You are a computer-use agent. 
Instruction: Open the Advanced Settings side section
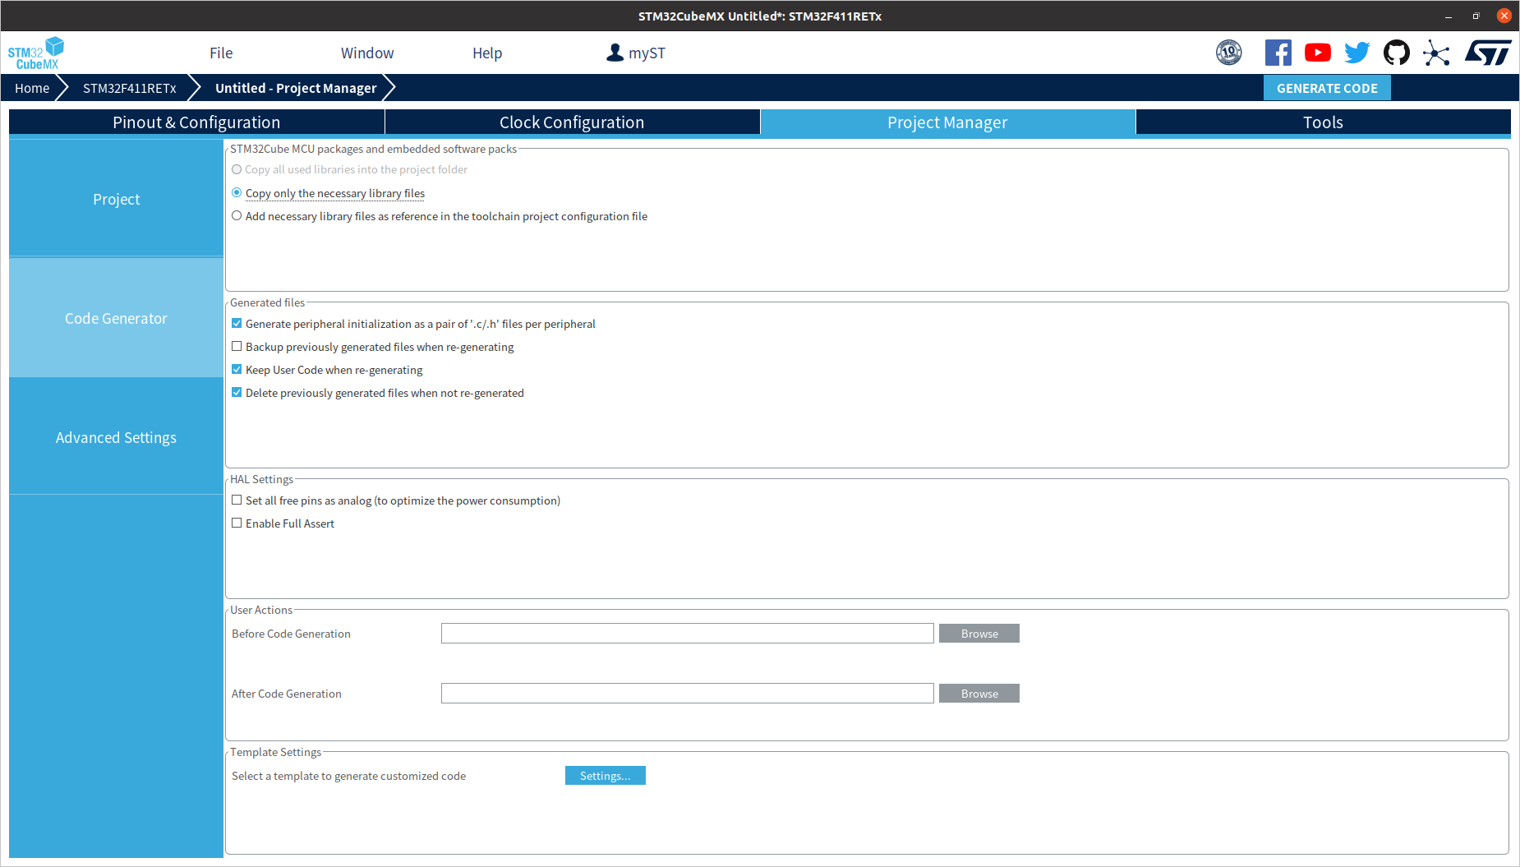pos(116,437)
